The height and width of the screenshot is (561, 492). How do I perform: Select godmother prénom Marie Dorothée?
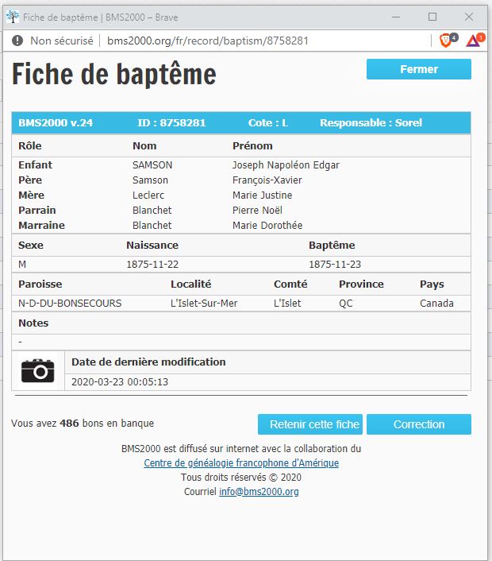point(267,225)
